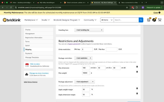Screen dimensions: 164x102
Task: Click the BrickLink logo
Action: click(12, 20)
